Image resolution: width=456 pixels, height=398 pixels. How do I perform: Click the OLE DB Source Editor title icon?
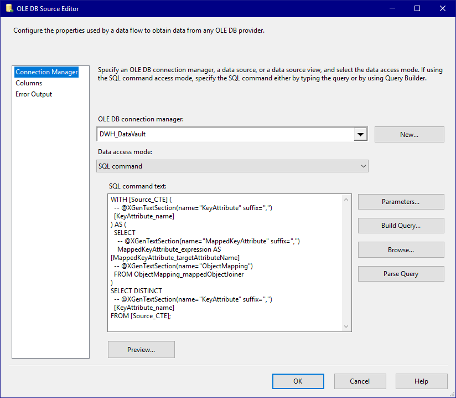click(x=9, y=8)
